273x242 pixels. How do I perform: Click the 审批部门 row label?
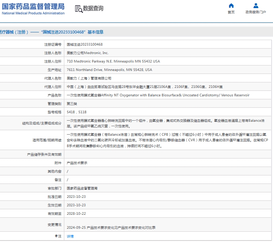[x=54, y=188]
